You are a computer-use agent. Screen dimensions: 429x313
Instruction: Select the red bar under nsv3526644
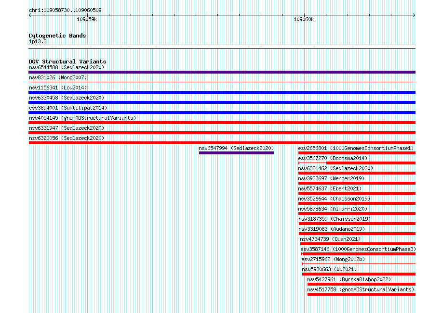[357, 203]
